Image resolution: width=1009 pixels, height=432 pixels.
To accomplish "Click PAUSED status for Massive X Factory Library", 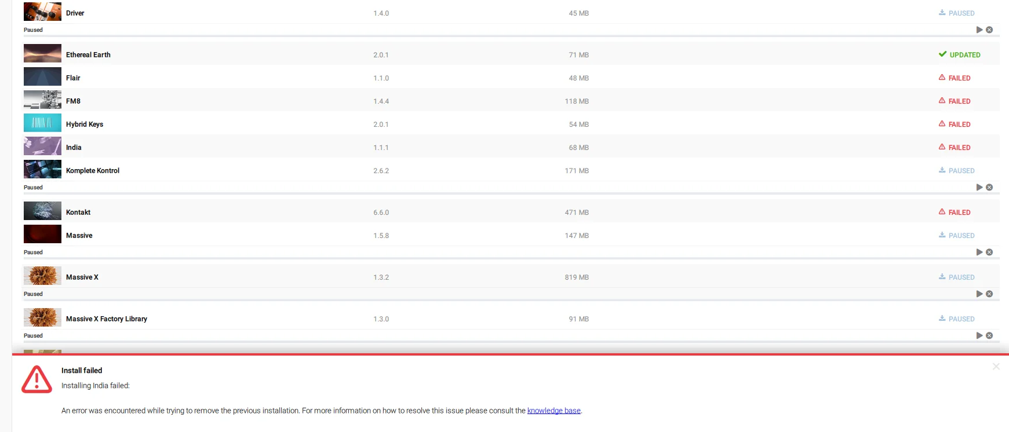I will click(x=957, y=318).
